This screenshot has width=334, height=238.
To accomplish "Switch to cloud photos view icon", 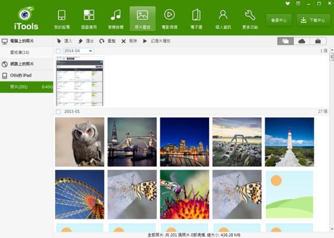I will click(x=302, y=41).
